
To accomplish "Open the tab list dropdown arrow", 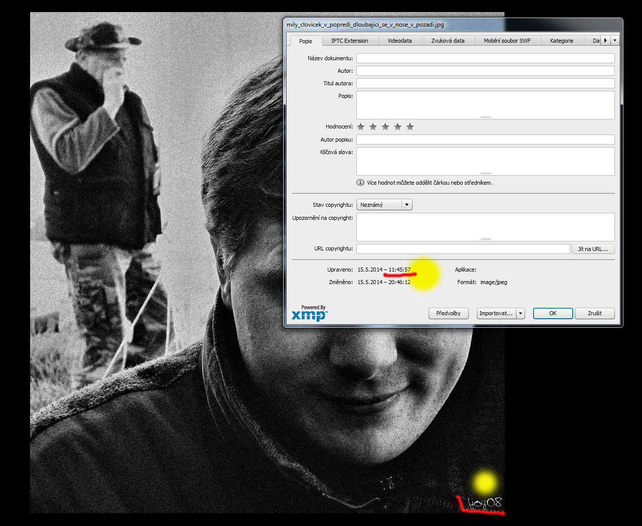I will 615,41.
